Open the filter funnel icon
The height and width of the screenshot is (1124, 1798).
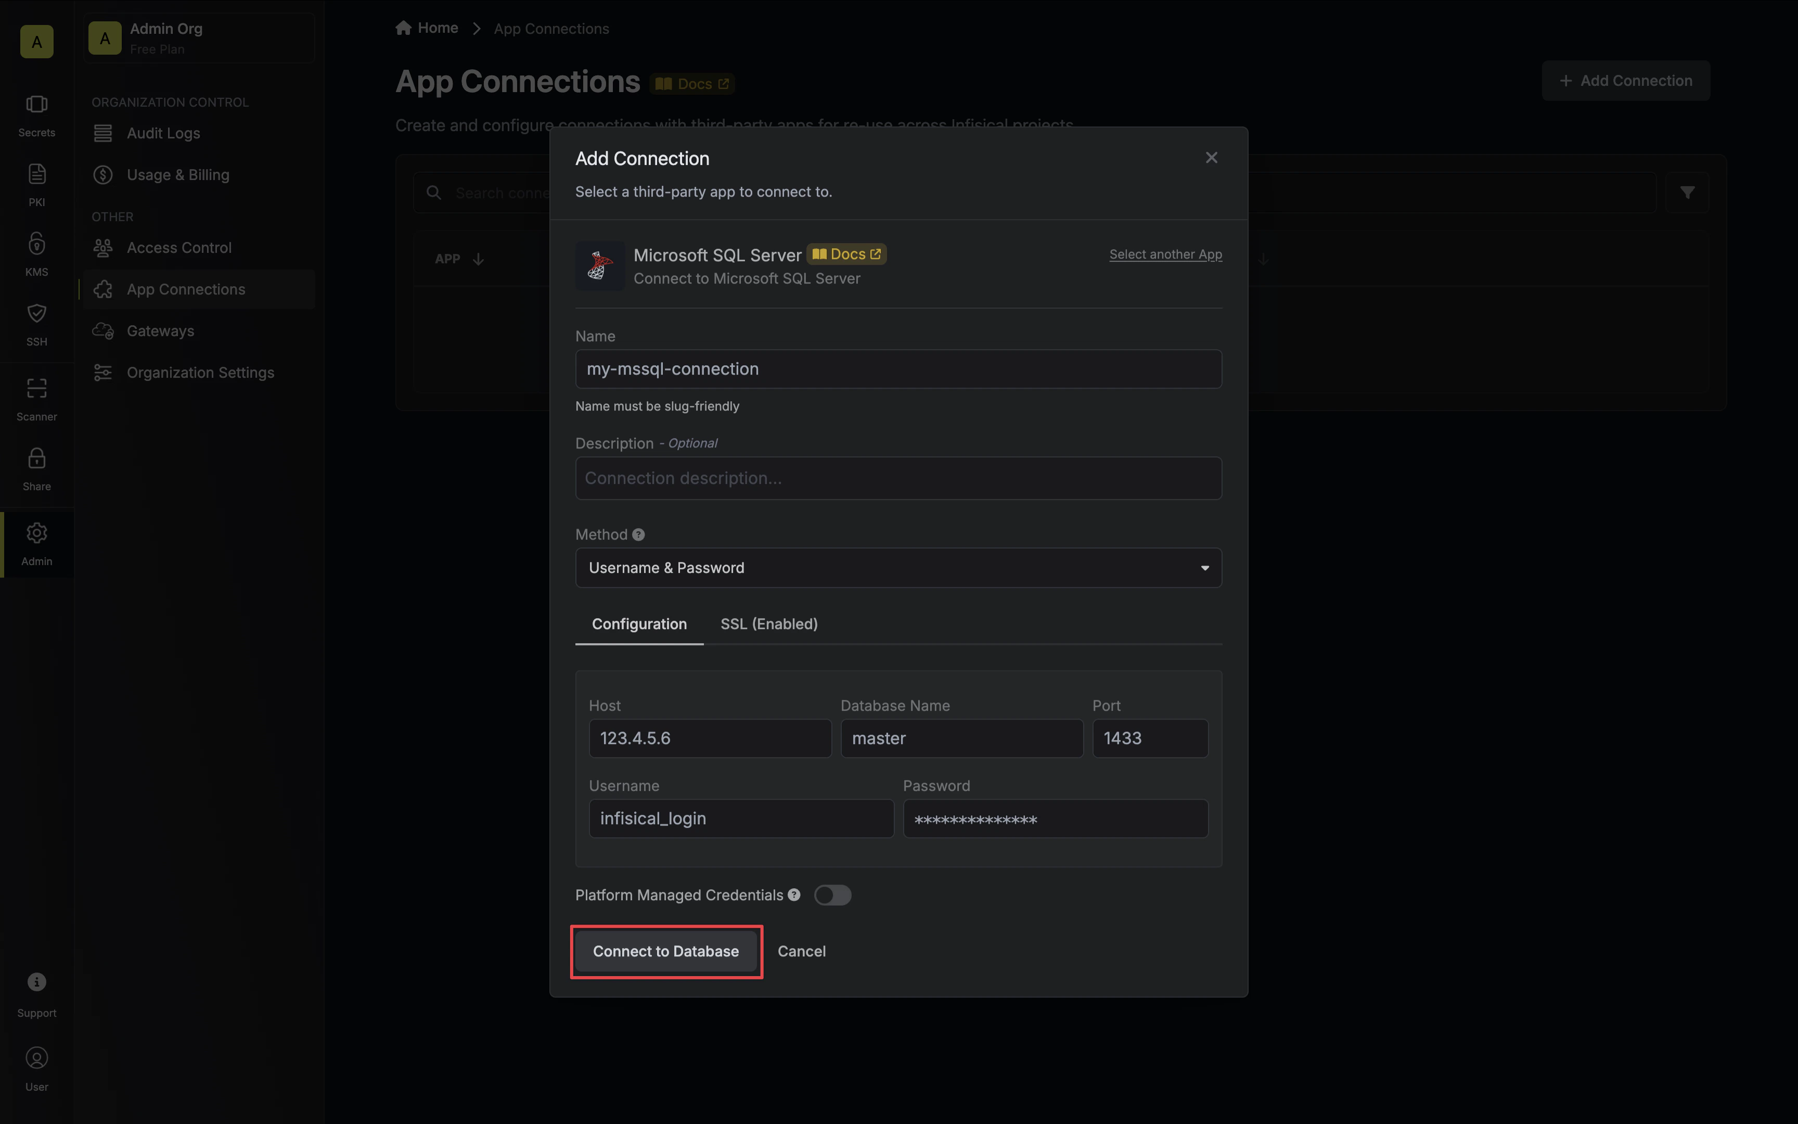coord(1687,193)
